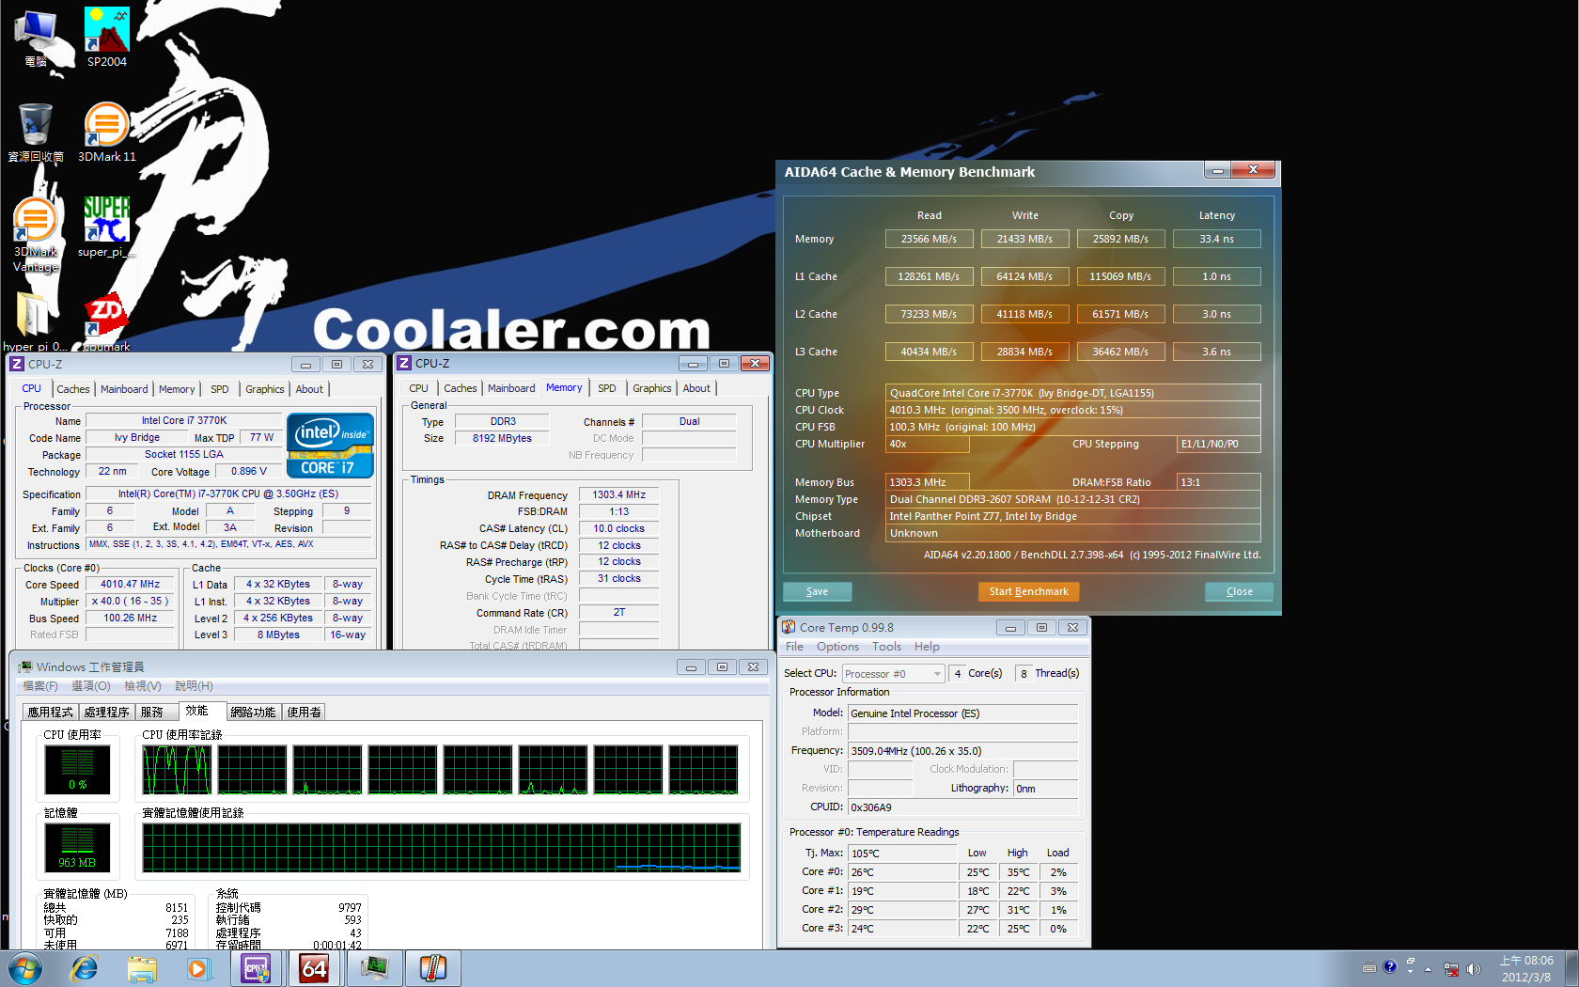Click the network tray icon
Viewport: 1579px width, 987px height.
(x=1451, y=969)
